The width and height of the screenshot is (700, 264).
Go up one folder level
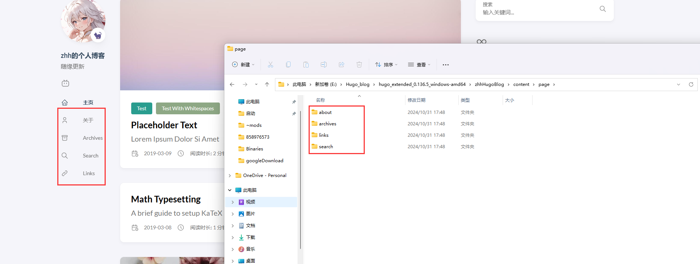(267, 84)
